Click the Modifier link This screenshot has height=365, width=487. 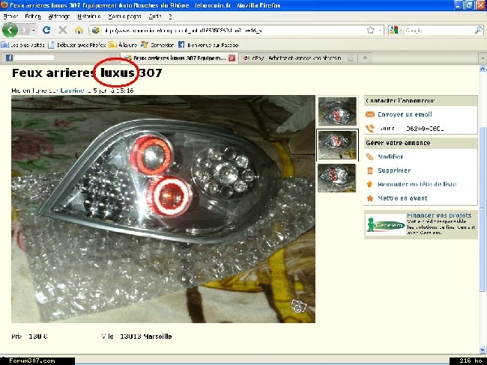[x=390, y=156]
